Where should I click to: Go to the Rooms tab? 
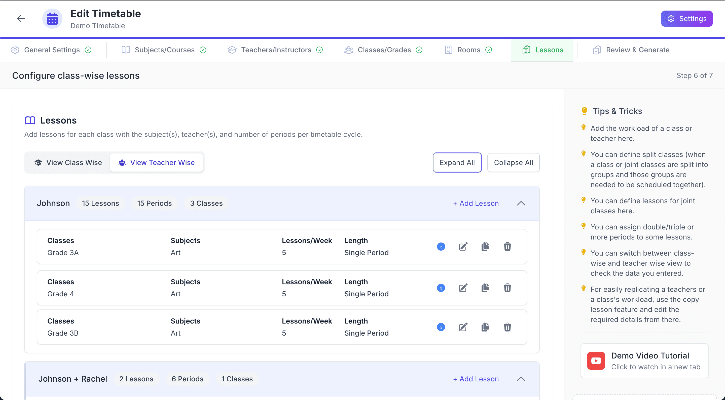tap(468, 50)
